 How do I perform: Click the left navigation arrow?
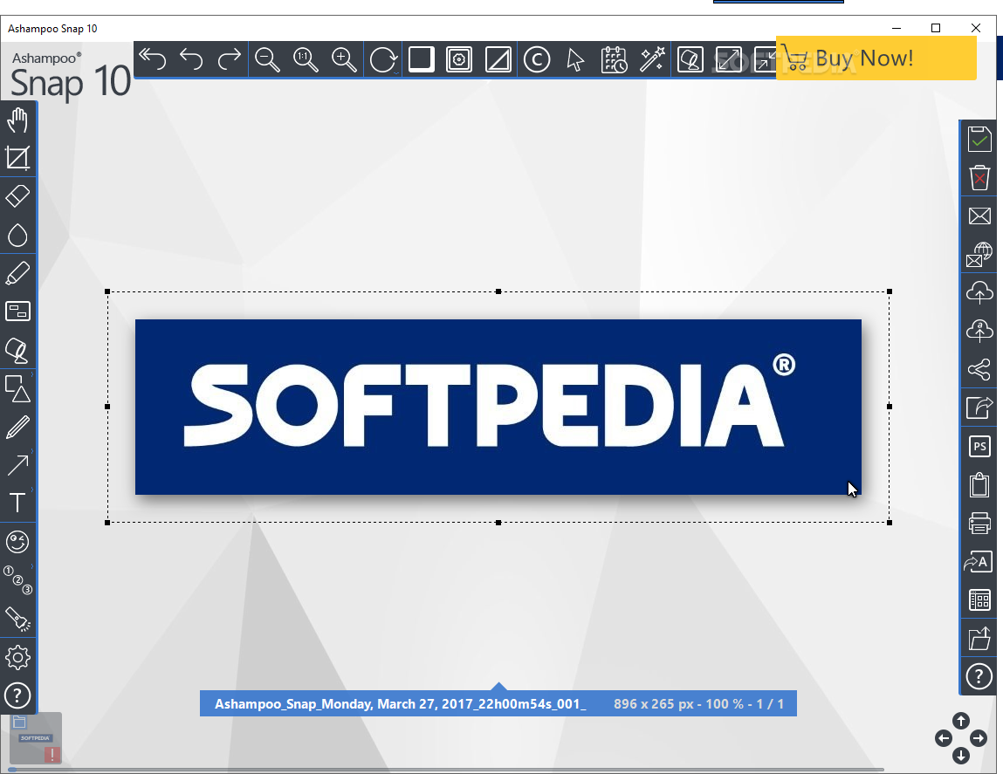tap(944, 738)
